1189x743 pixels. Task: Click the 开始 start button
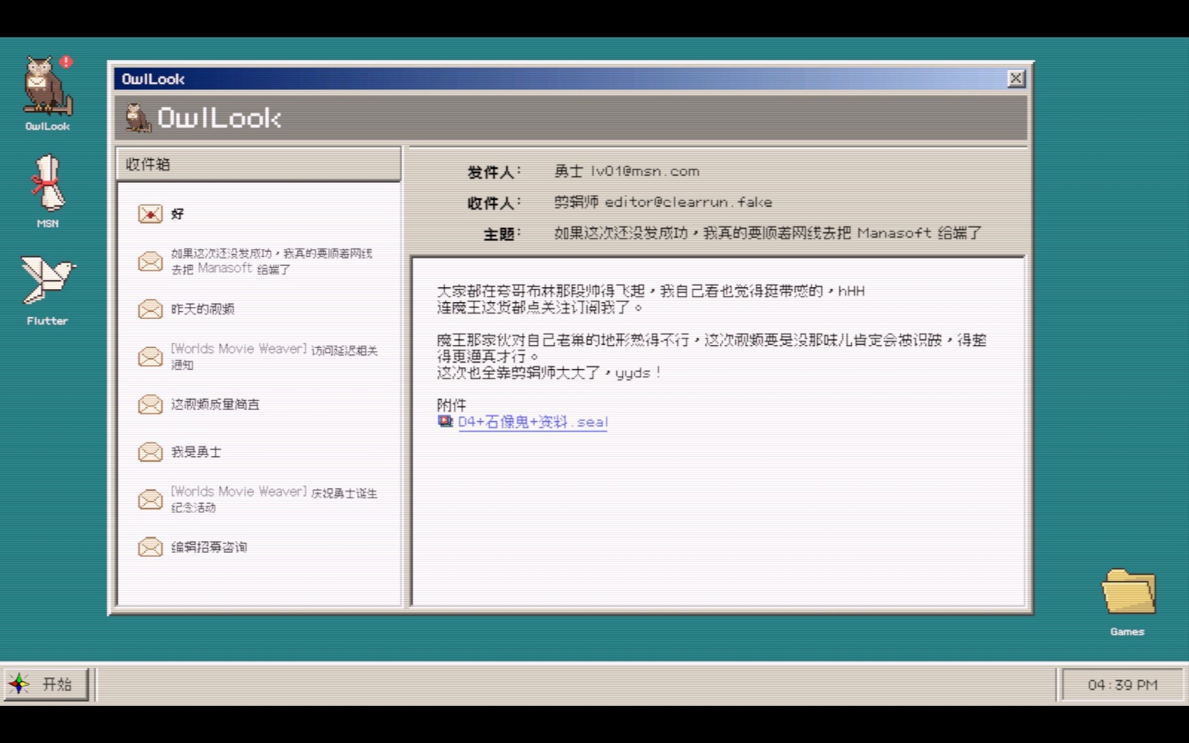click(46, 684)
